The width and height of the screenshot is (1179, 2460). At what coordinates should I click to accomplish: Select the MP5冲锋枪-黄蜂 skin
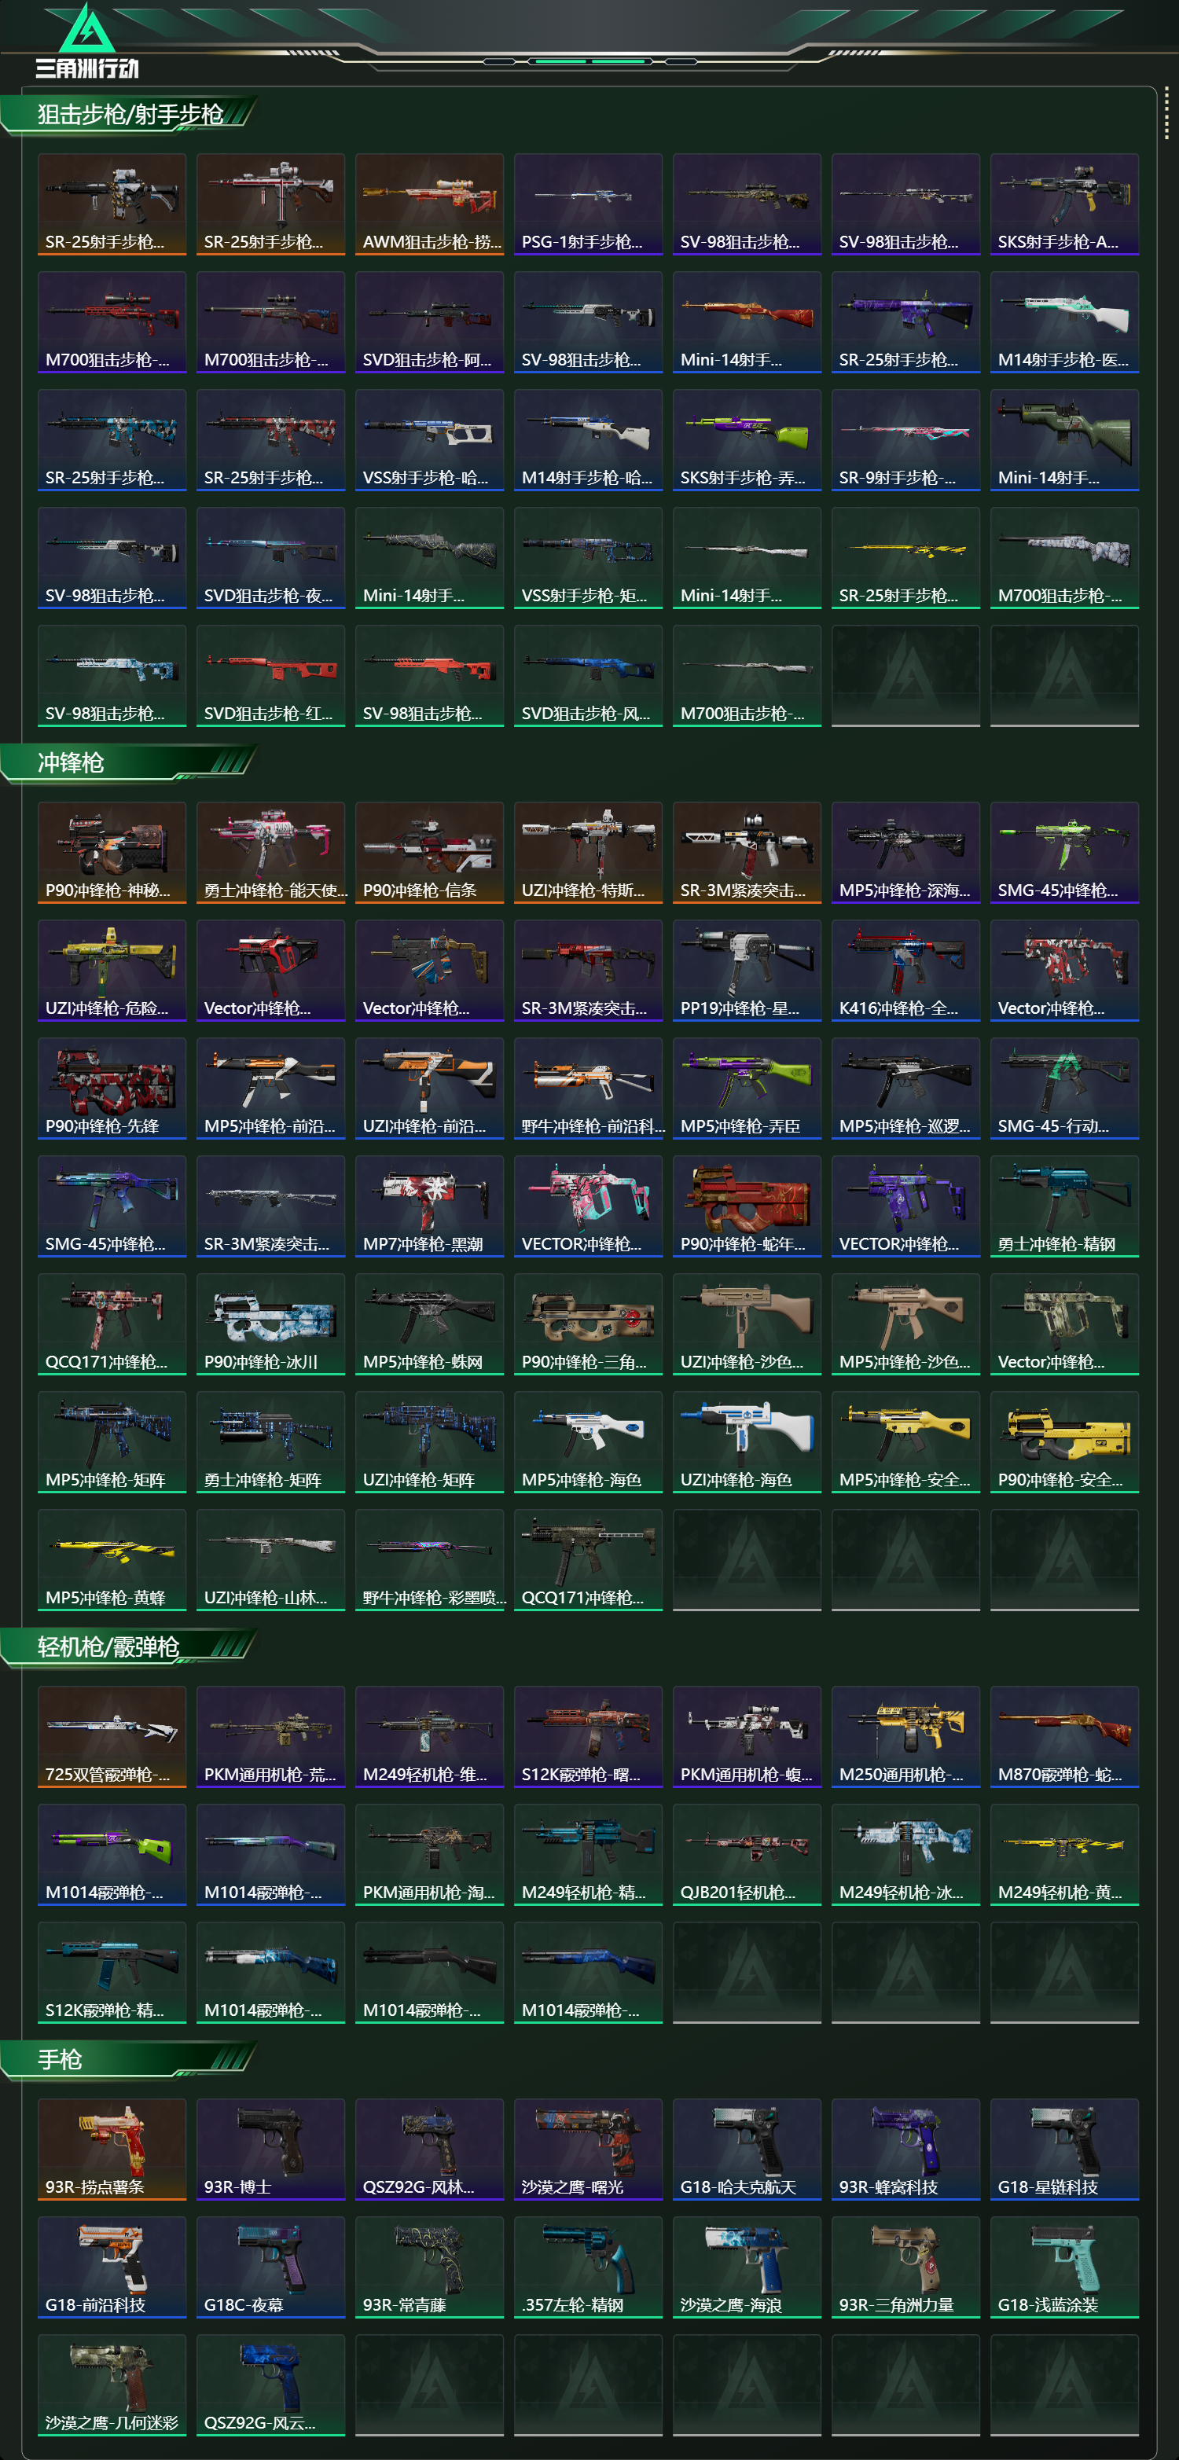112,1560
